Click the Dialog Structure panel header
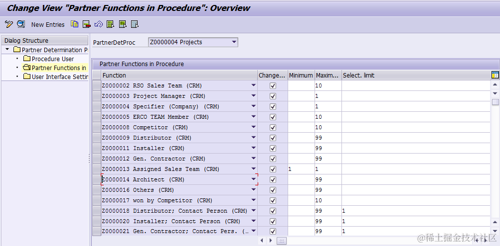 click(x=45, y=40)
